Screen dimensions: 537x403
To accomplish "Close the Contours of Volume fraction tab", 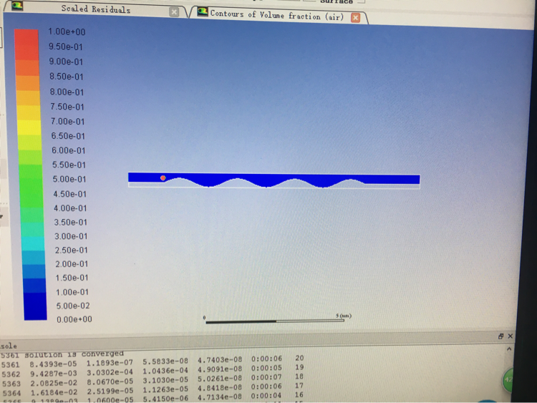I will coord(355,18).
